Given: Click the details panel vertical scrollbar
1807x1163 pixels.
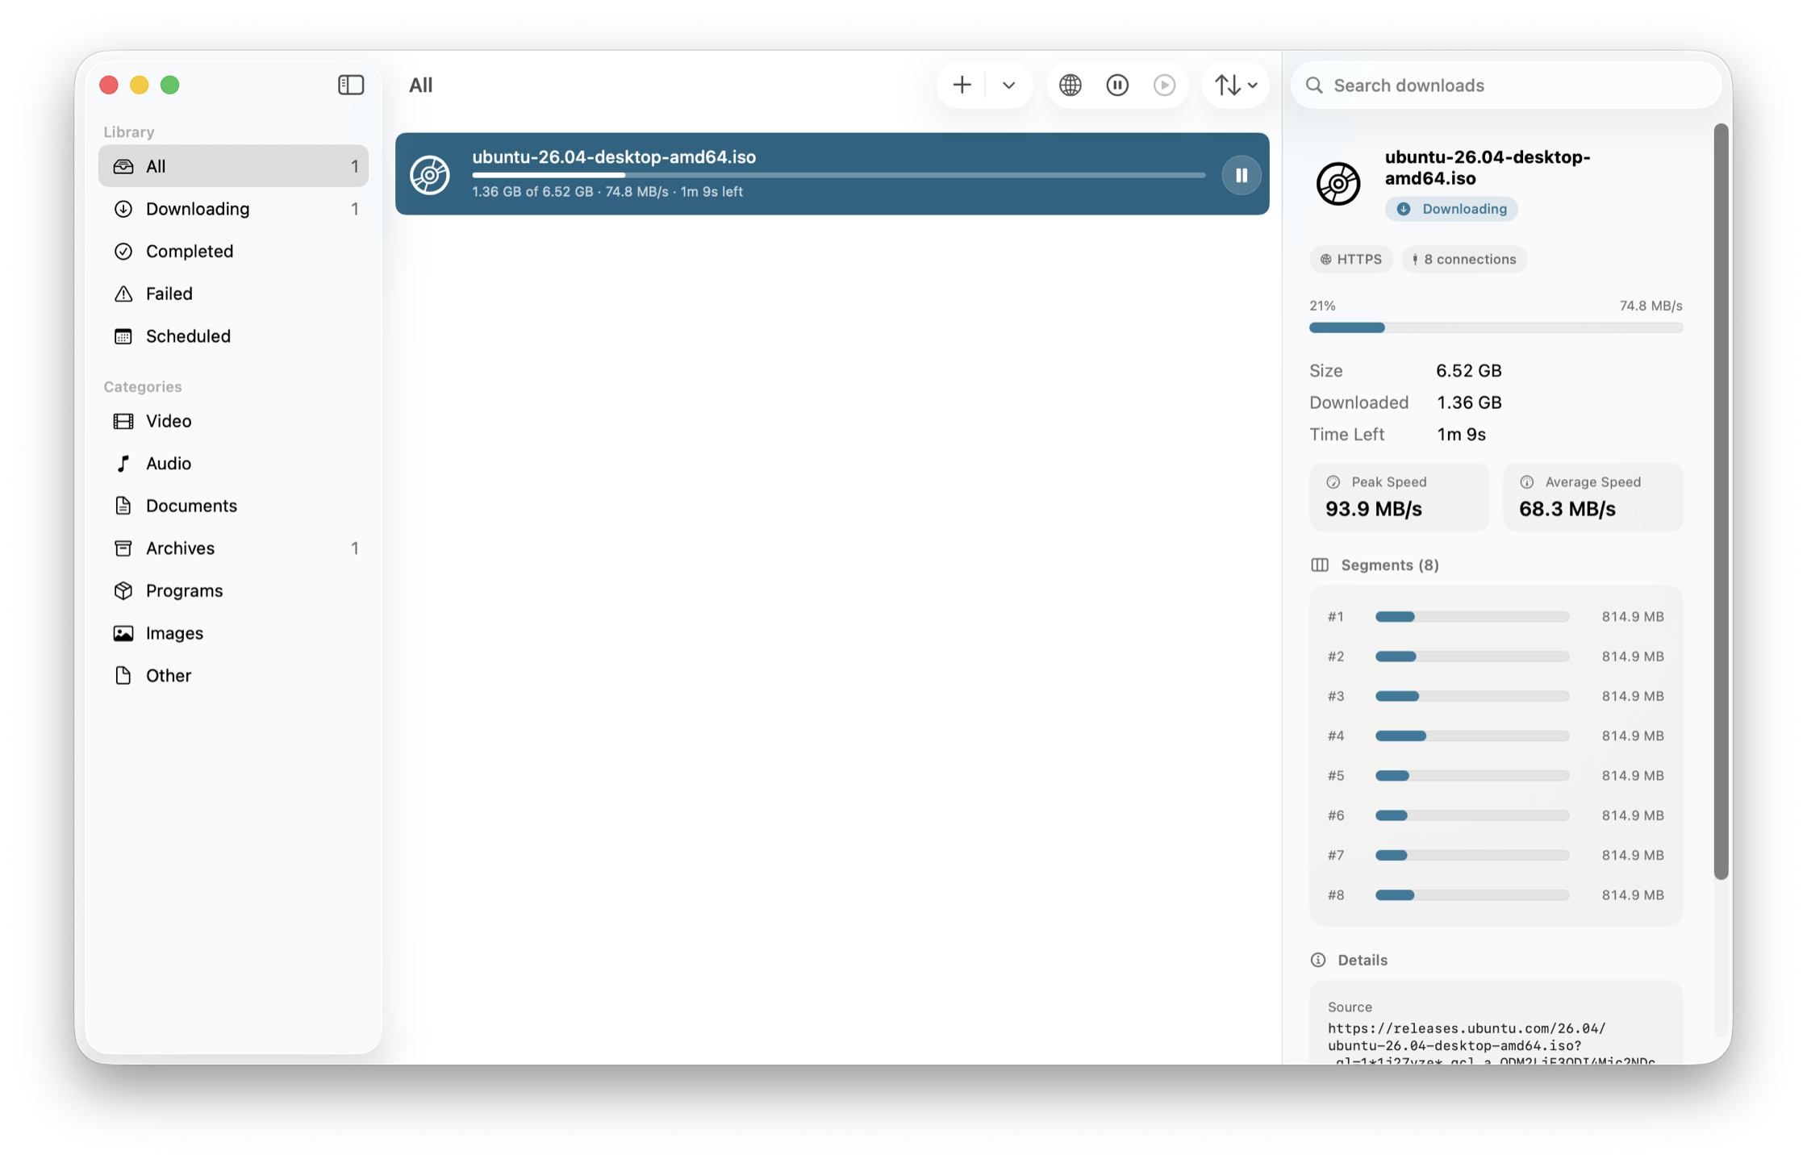Looking at the screenshot, I should pos(1721,502).
